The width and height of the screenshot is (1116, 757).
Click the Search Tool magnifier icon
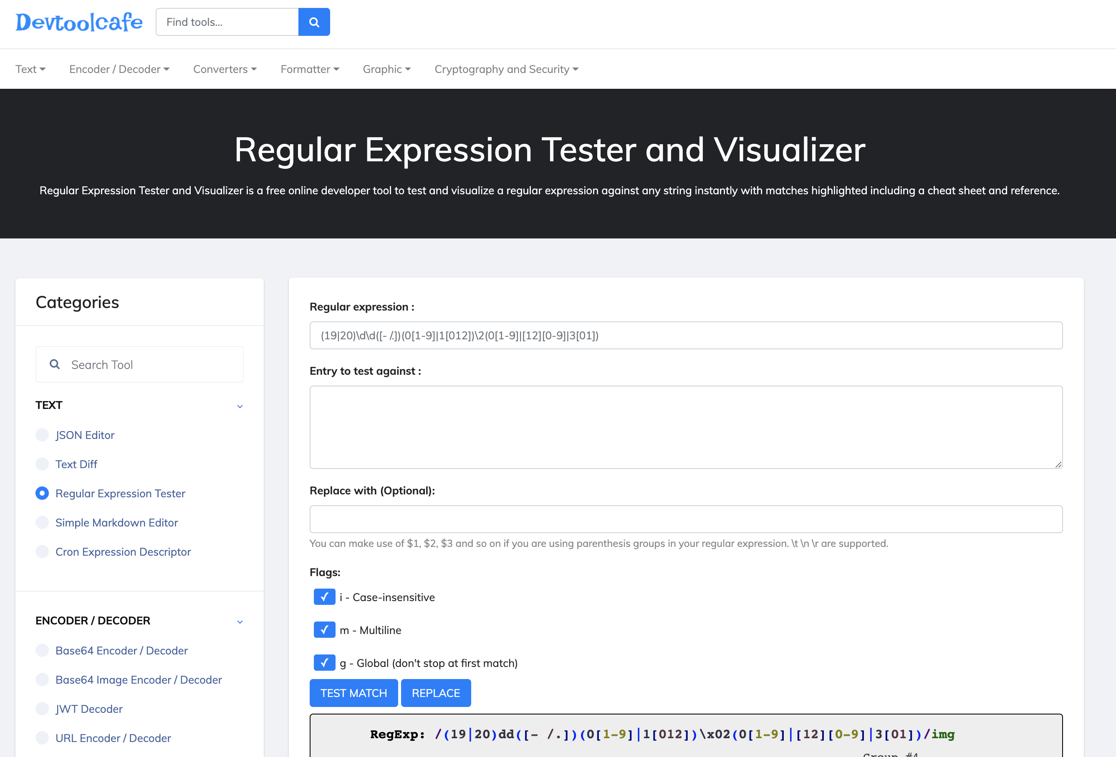(55, 364)
